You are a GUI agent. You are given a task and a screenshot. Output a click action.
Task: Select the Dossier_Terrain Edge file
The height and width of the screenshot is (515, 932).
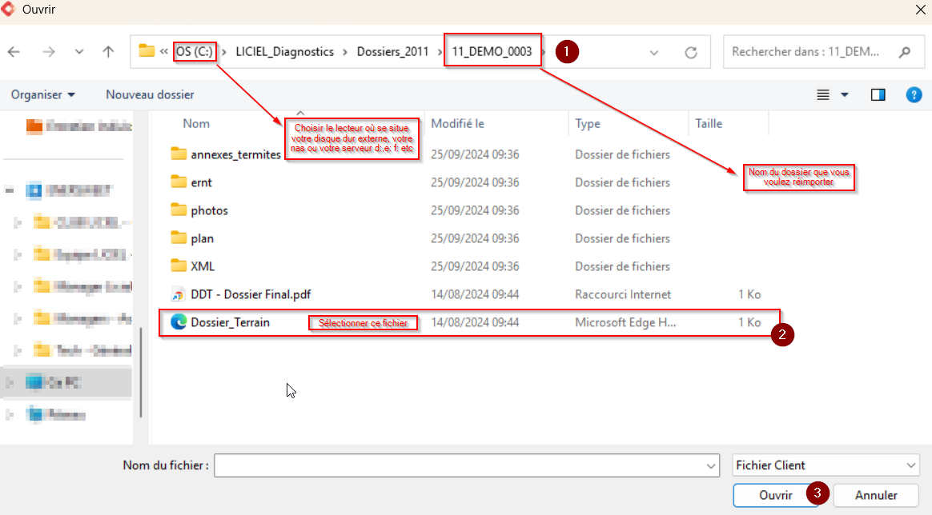click(230, 322)
